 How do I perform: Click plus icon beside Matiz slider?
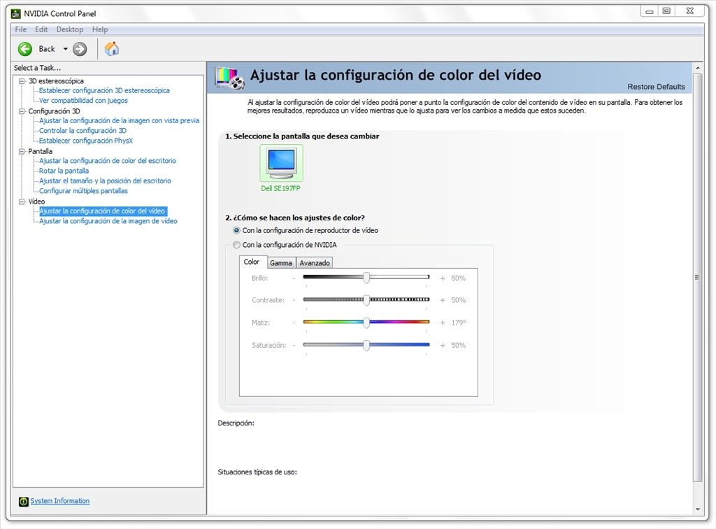tap(443, 323)
